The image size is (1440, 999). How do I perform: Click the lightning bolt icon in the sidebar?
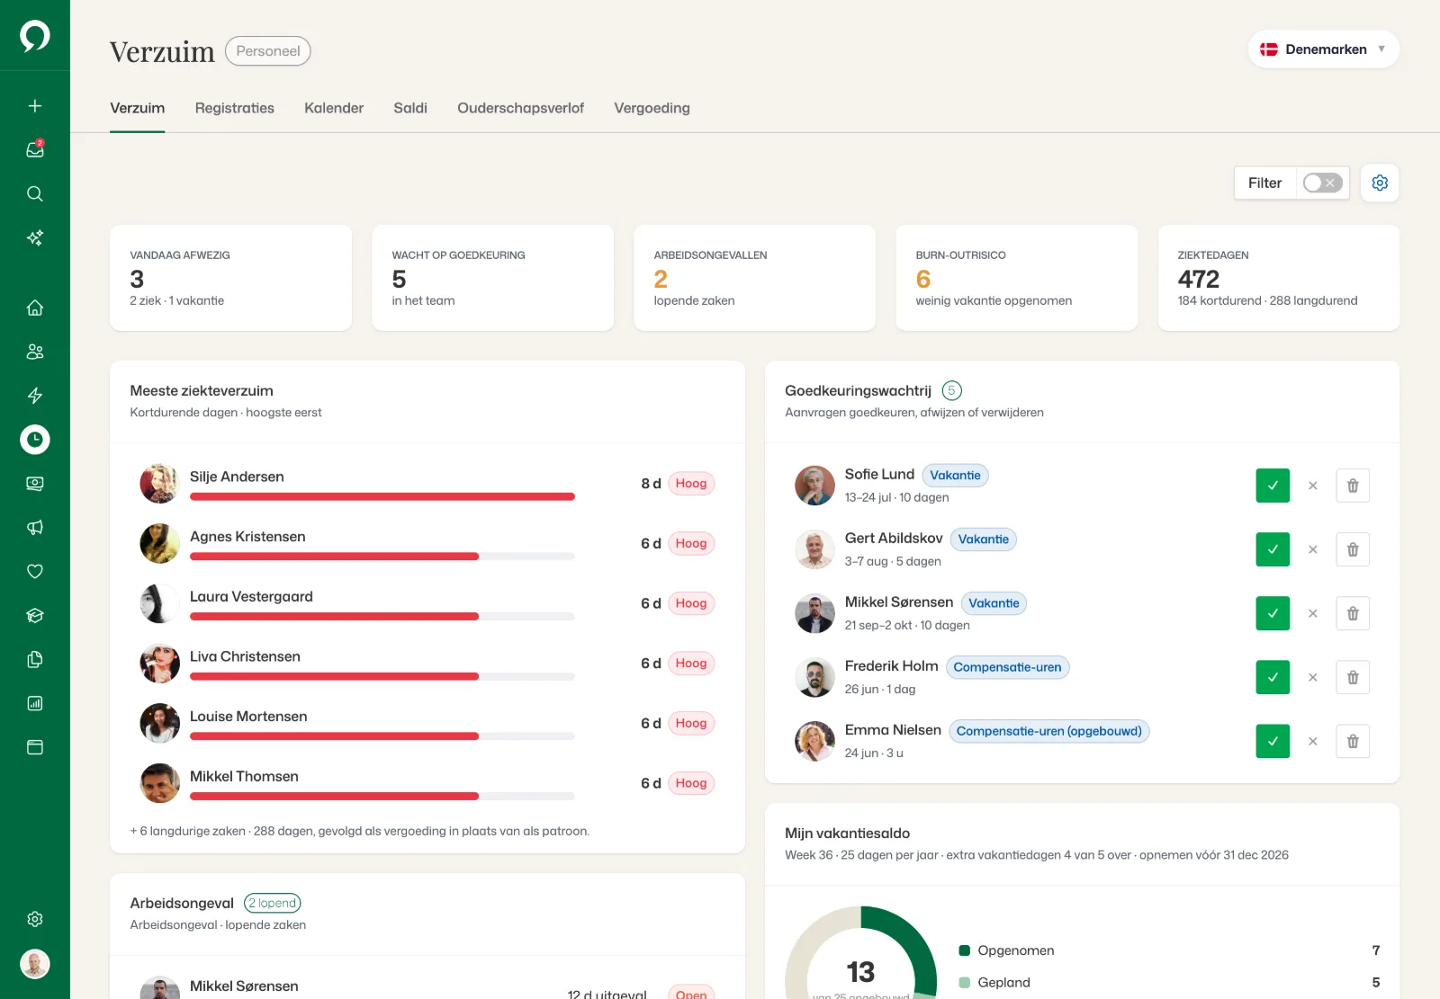tap(35, 396)
